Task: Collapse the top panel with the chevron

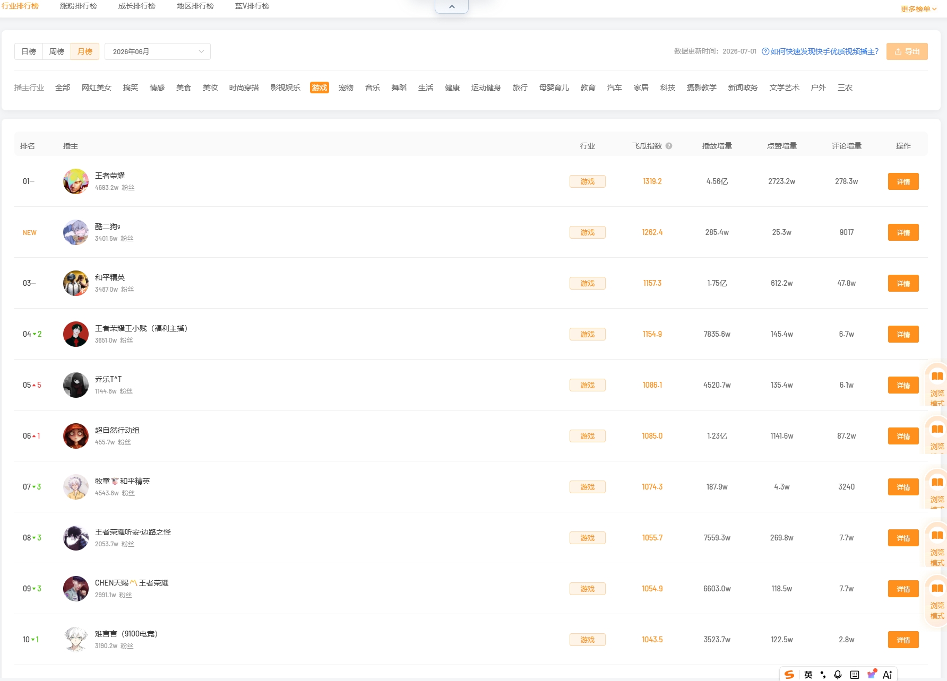Action: (x=452, y=6)
